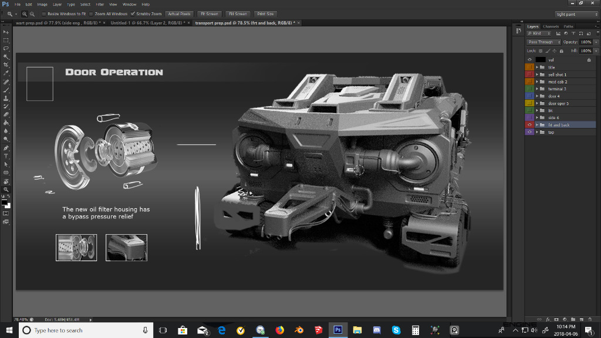Click the Zoom In icon in options bar
The image size is (601, 338).
(25, 14)
